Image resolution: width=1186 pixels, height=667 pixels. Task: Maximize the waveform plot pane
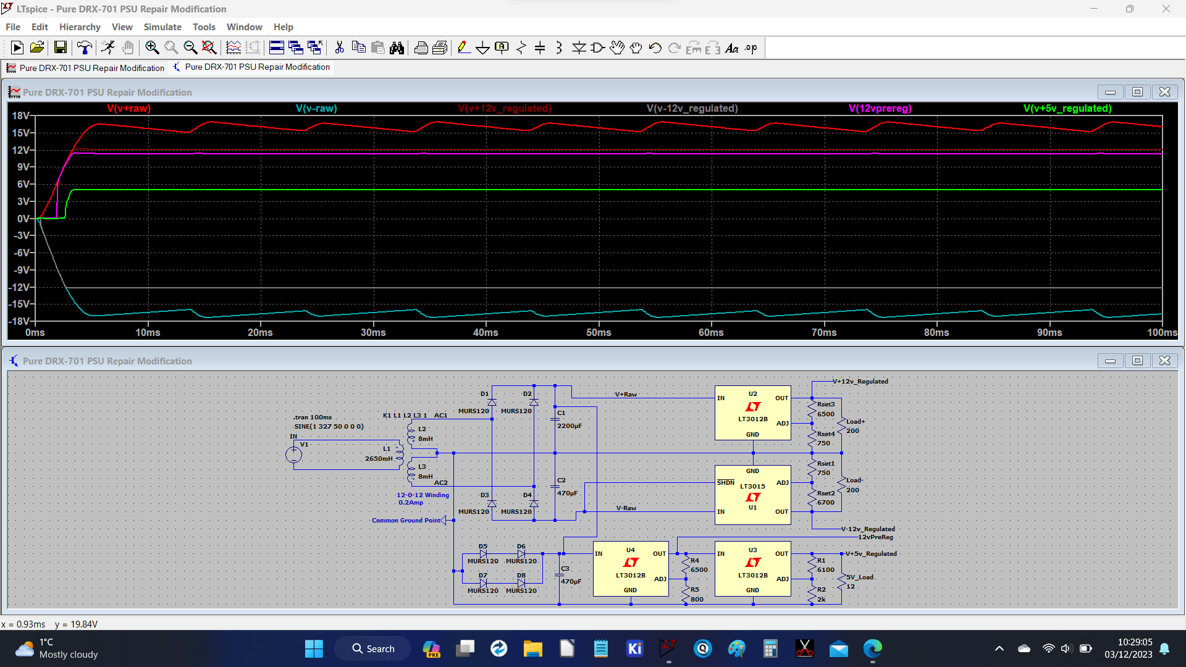(x=1137, y=92)
